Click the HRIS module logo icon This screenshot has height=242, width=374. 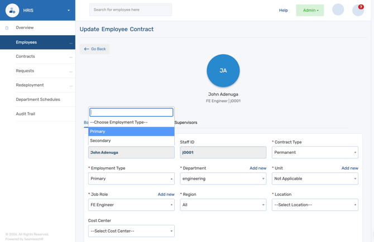[12, 10]
